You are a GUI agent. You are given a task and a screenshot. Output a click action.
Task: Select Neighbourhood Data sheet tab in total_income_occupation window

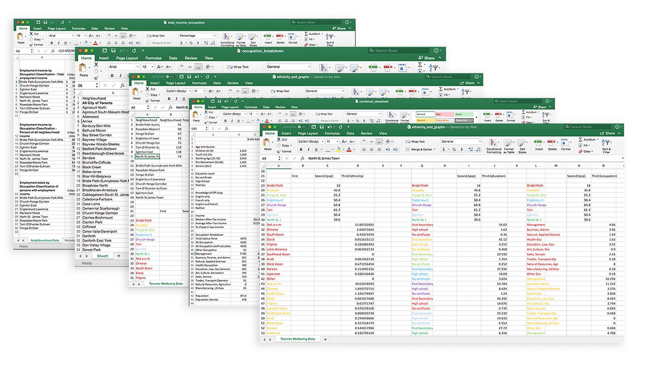[x=45, y=240]
